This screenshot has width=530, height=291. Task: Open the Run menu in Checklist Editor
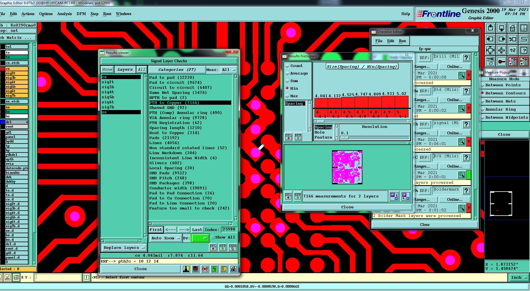[402, 41]
